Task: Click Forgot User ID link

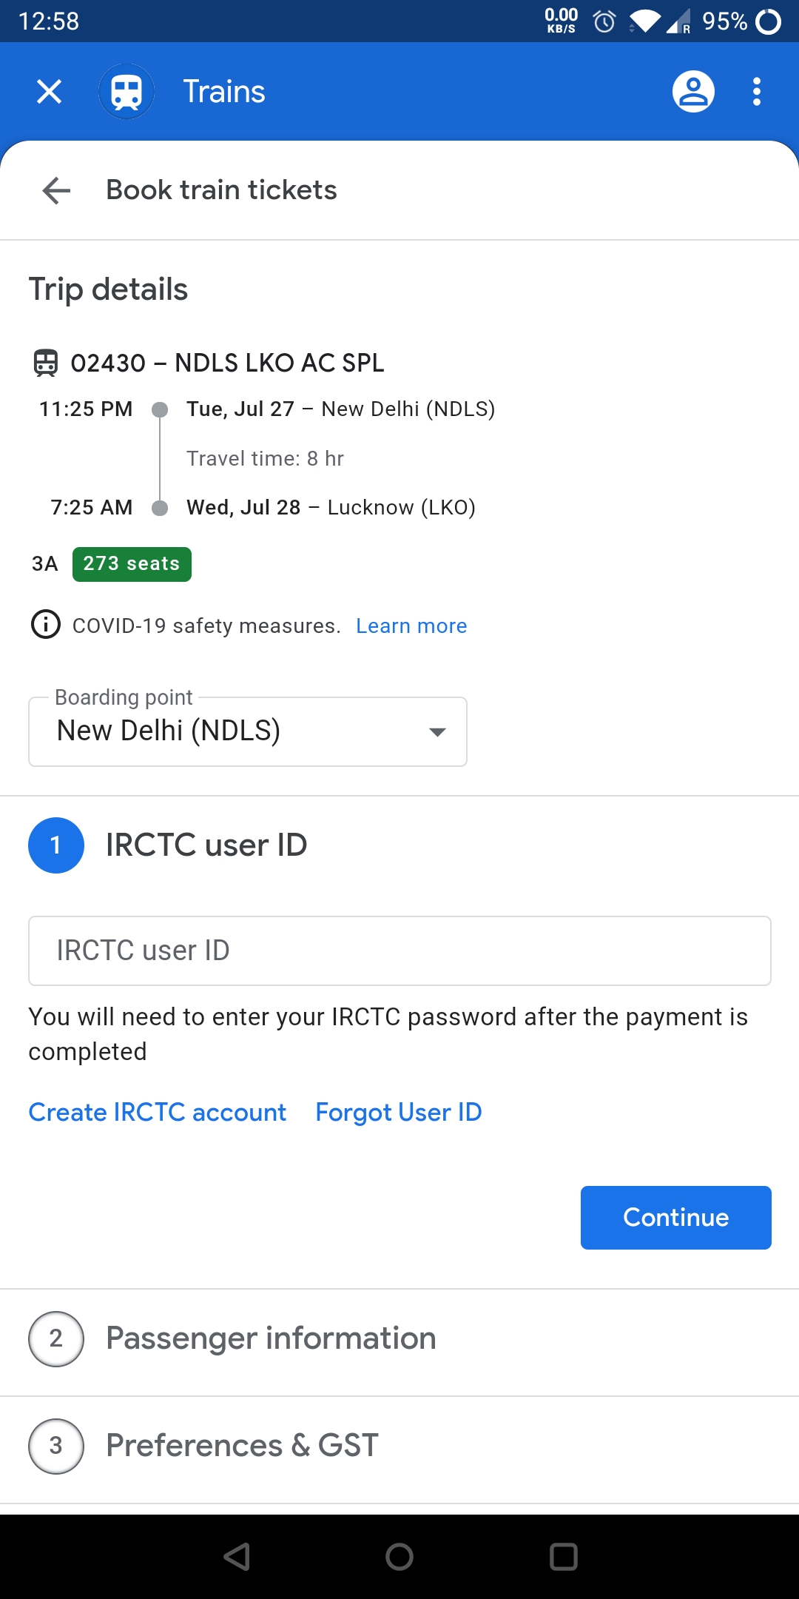Action: 399,1113
